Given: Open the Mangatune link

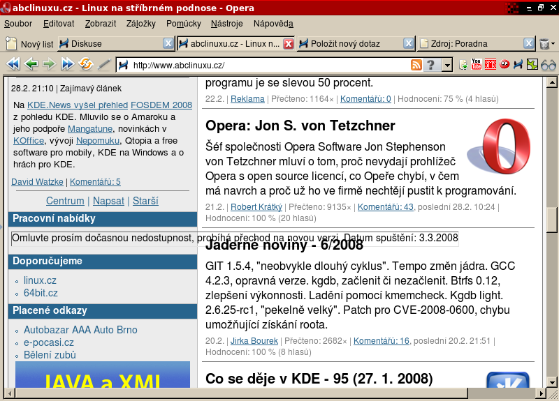Looking at the screenshot, I should [x=90, y=129].
